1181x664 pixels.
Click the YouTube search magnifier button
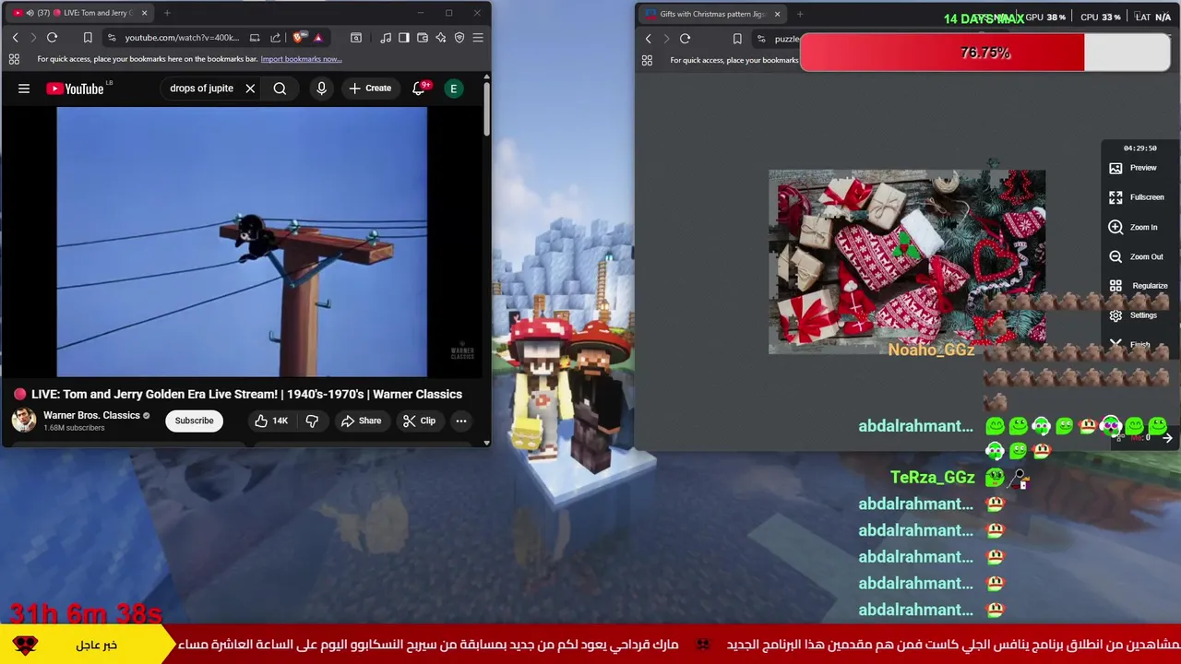[x=280, y=89]
